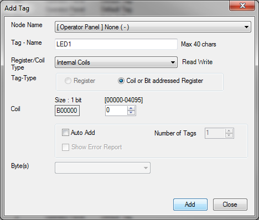
Task: Open the Byte(s) dropdown
Action: [x=102, y=168]
